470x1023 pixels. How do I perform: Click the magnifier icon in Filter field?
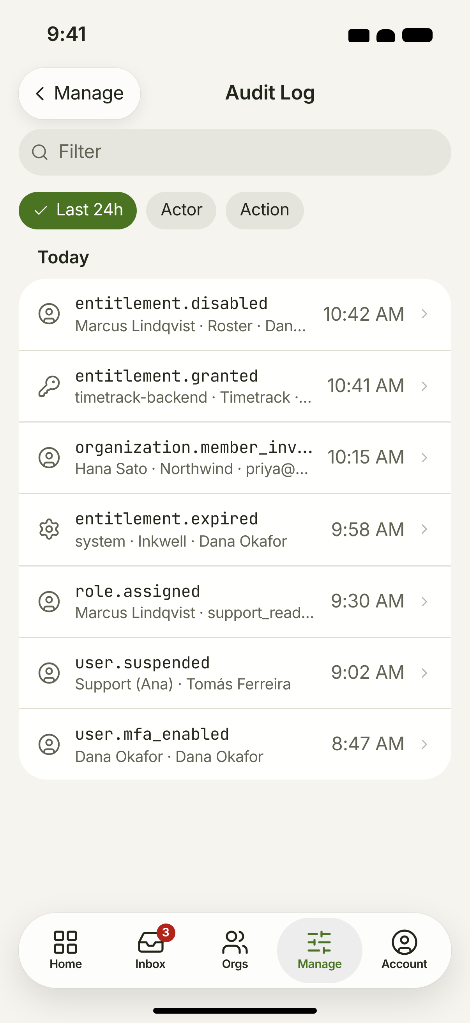(40, 152)
